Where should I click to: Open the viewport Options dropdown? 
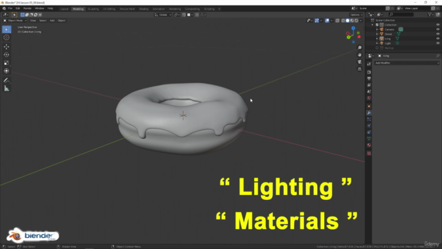click(x=356, y=15)
